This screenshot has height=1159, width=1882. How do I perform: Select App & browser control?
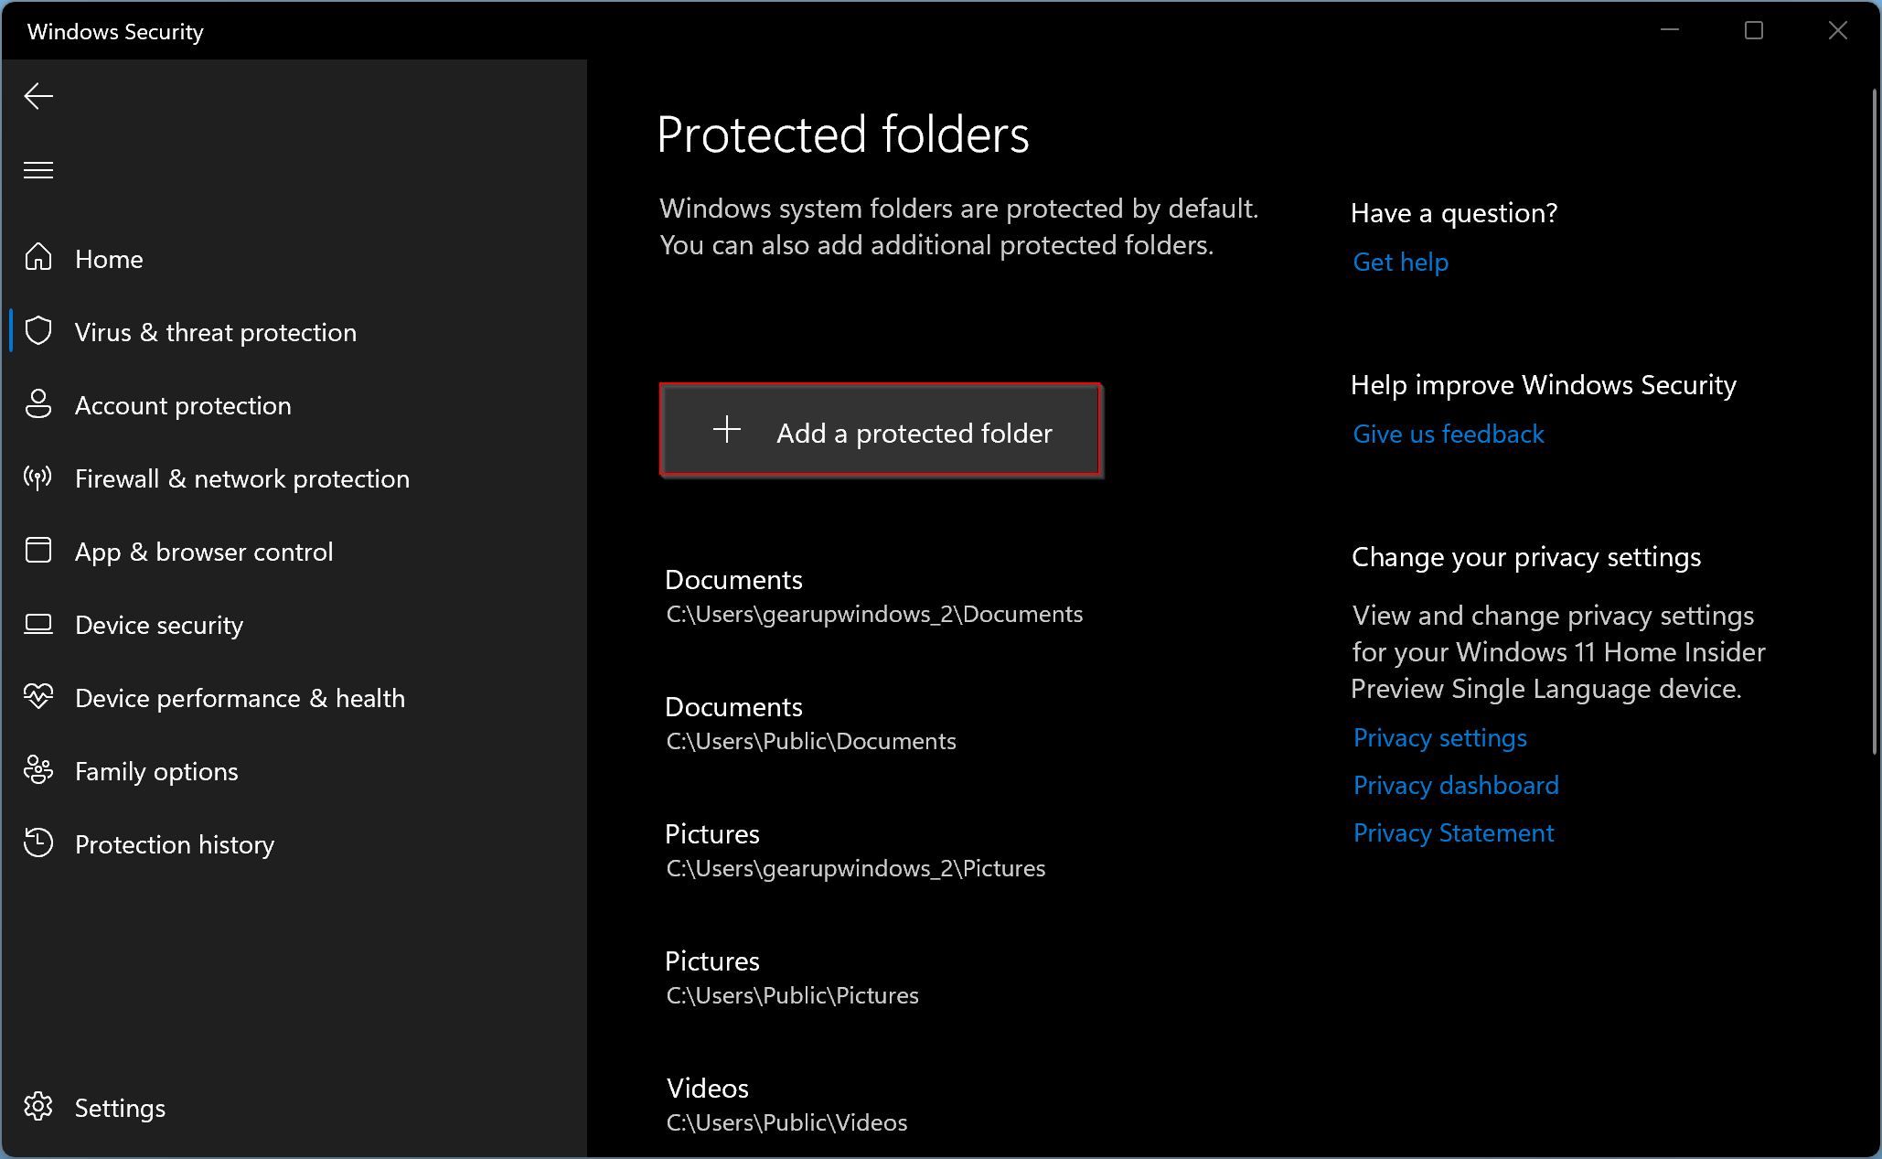(x=294, y=552)
